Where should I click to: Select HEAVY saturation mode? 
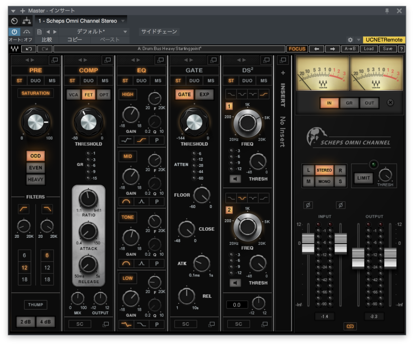(36, 179)
